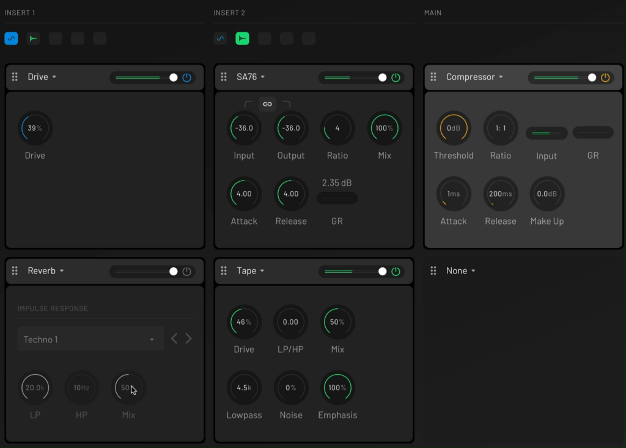Click the Drive module level slider

(146, 78)
